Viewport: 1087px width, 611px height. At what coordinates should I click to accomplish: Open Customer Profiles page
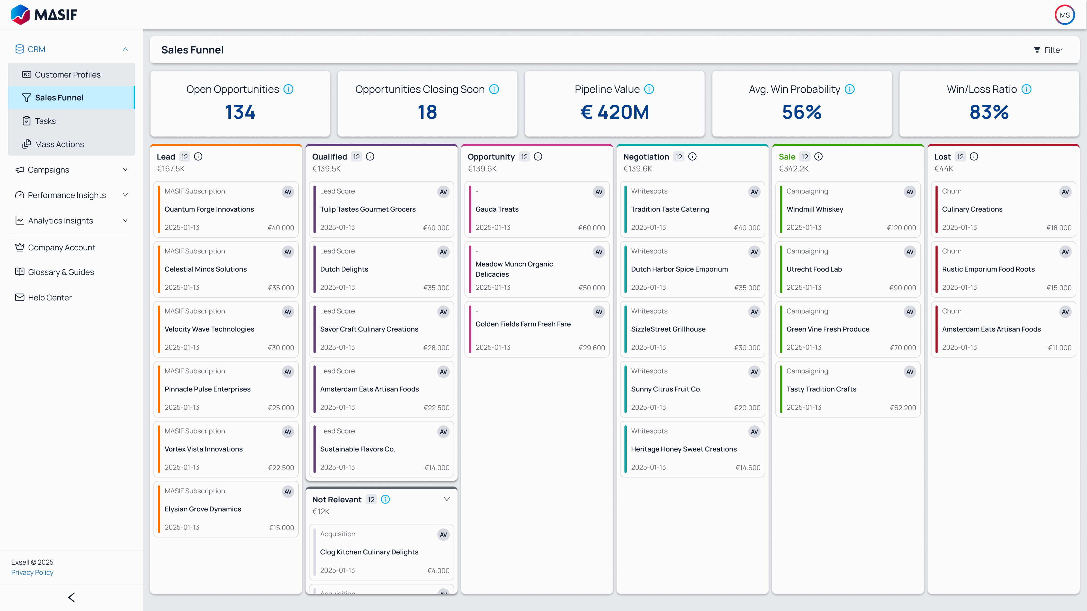pyautogui.click(x=68, y=75)
